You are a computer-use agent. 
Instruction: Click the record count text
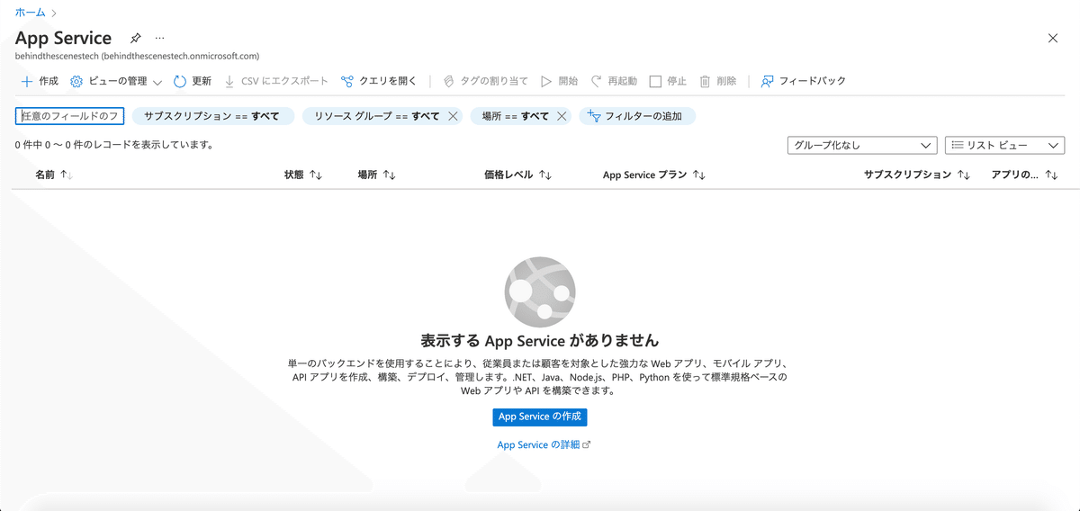pos(114,145)
